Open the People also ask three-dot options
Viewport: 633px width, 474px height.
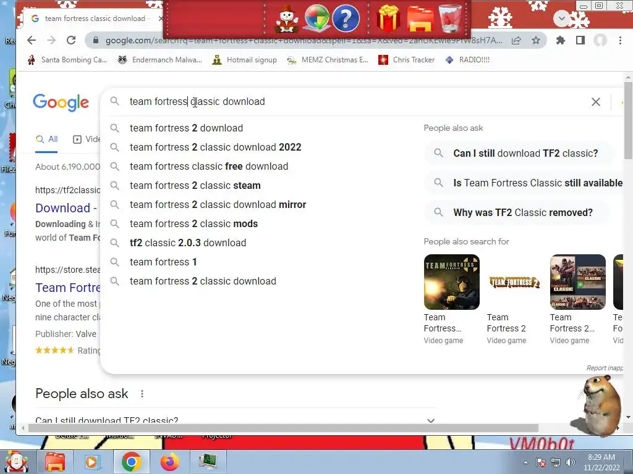coord(142,394)
